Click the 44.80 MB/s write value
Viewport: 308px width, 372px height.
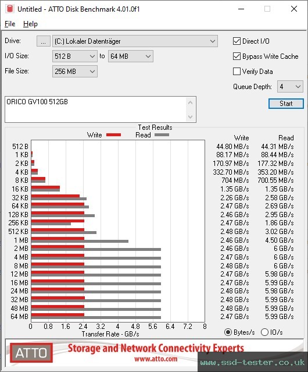click(232, 147)
